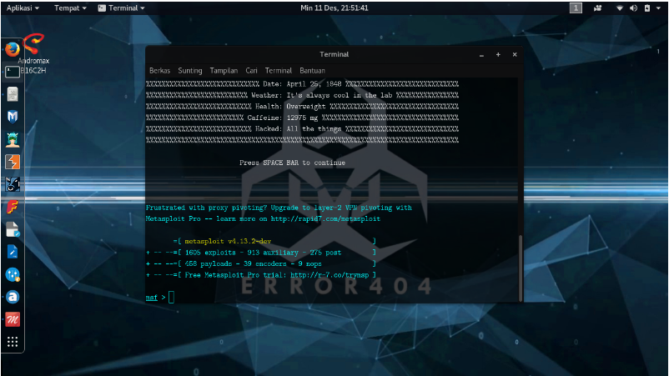
Task: Open the Files manager dock icon
Action: coord(13,94)
